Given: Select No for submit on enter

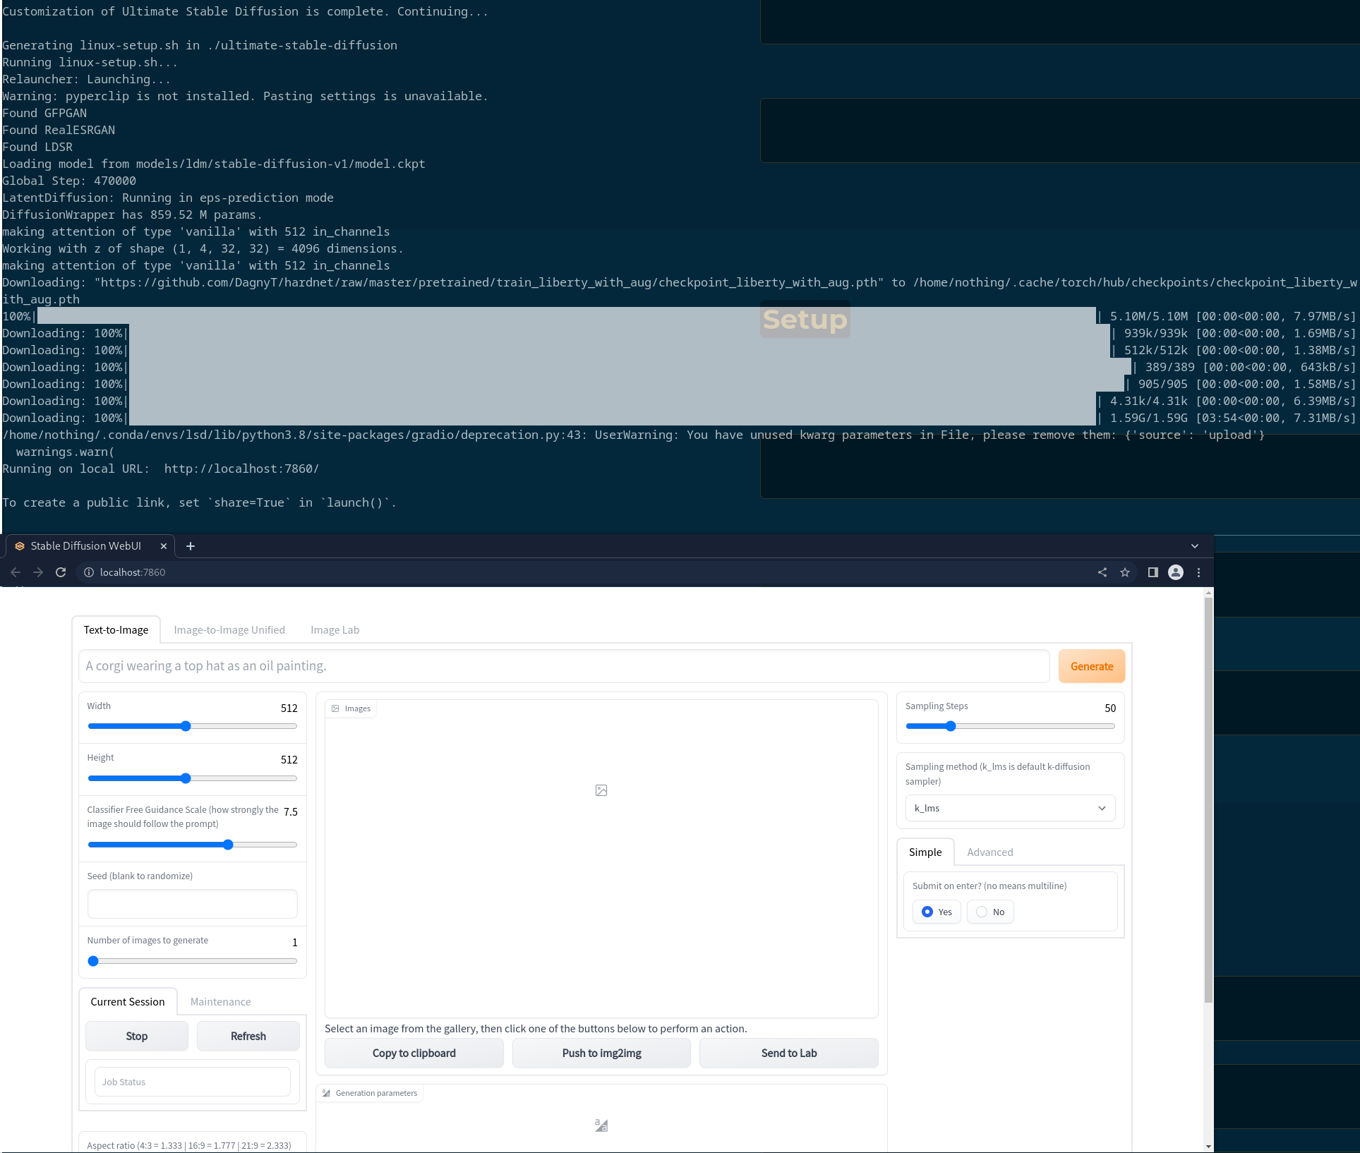Looking at the screenshot, I should [990, 912].
